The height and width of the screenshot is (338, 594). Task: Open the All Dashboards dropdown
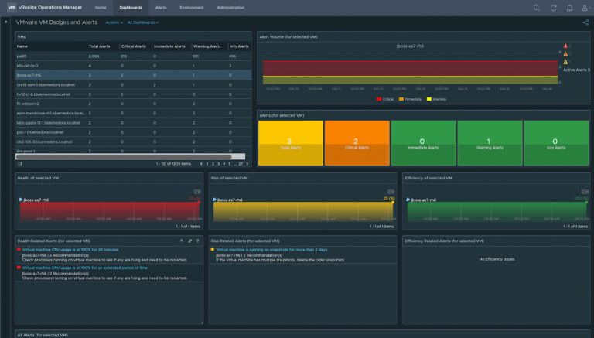(142, 23)
